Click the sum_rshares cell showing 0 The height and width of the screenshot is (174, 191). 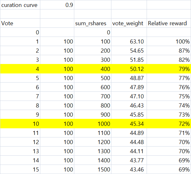[93, 32]
